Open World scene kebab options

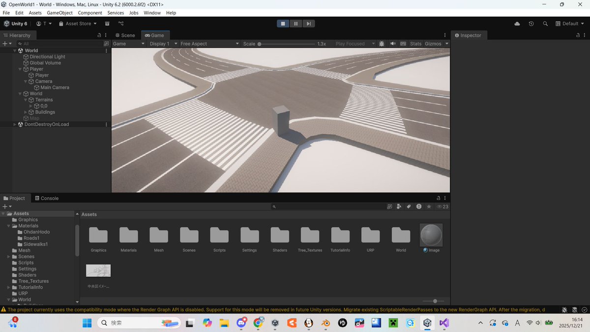[106, 50]
